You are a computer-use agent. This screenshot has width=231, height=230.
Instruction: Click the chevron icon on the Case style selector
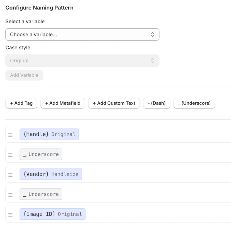(x=152, y=60)
